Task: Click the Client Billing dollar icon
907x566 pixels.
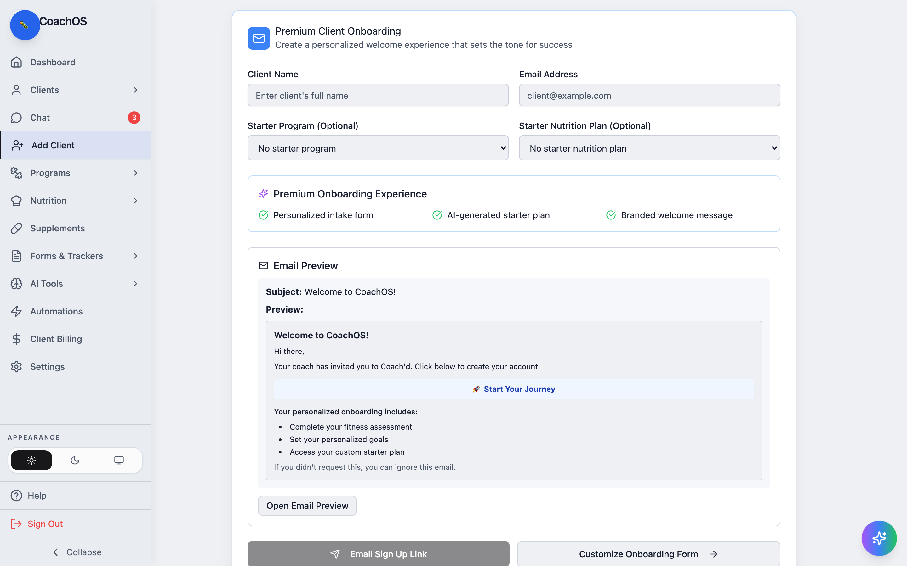Action: tap(16, 339)
